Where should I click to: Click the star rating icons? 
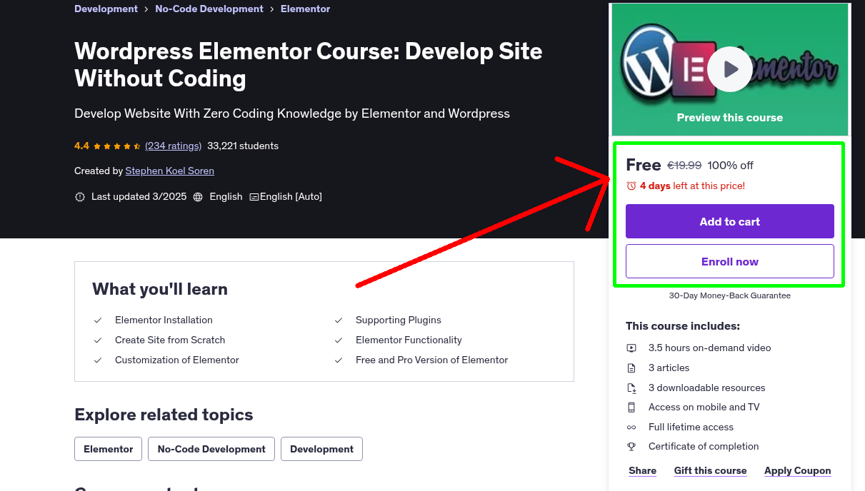click(x=117, y=146)
